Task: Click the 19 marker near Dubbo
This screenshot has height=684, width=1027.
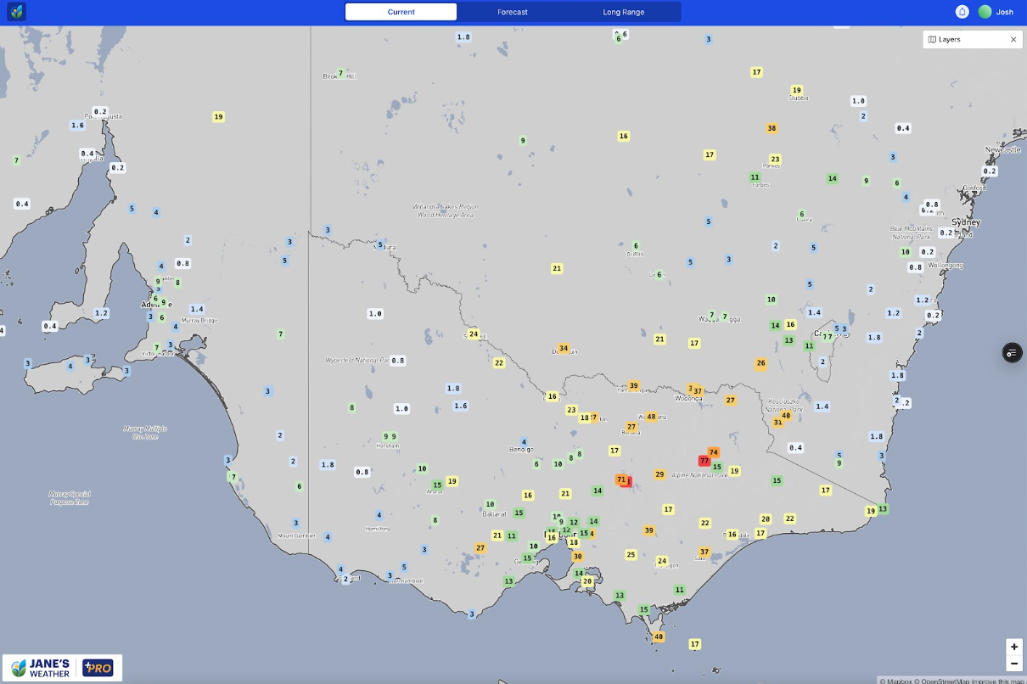Action: pos(796,90)
